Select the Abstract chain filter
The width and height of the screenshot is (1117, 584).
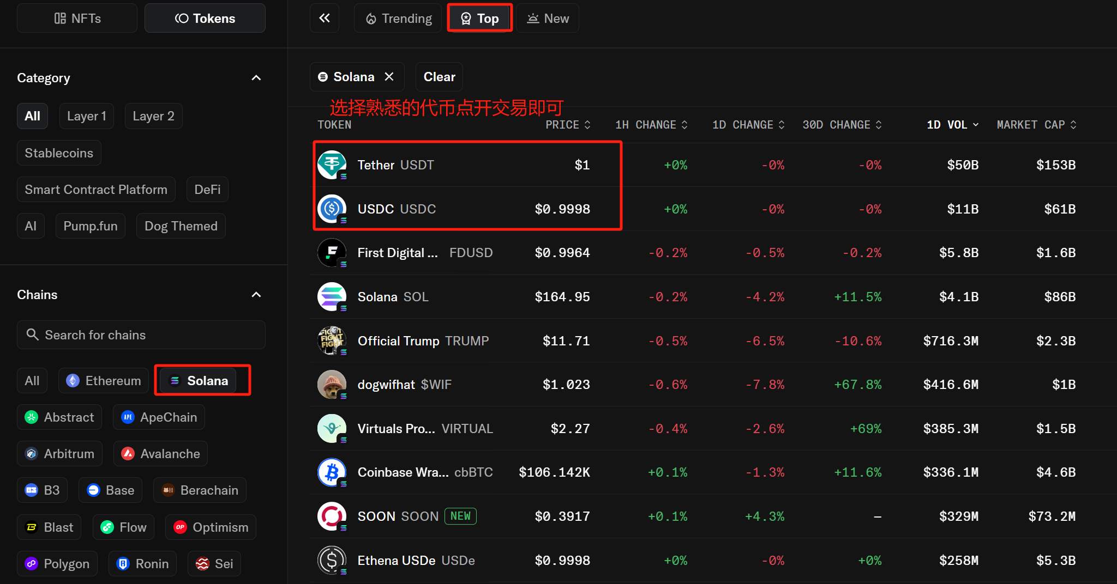pyautogui.click(x=59, y=417)
